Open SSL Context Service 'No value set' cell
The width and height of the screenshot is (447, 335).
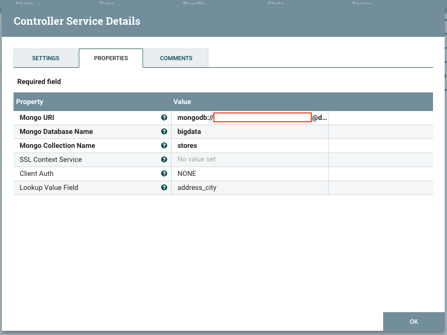point(197,160)
